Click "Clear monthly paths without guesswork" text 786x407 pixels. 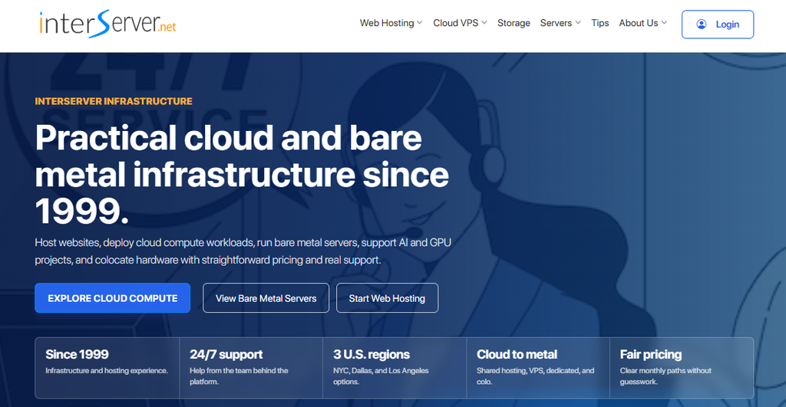[x=665, y=376]
